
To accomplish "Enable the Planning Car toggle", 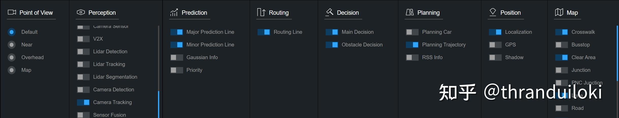I will pyautogui.click(x=412, y=32).
